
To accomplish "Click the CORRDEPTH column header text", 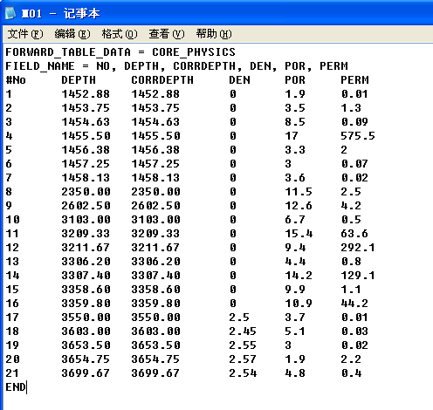I will pos(162,80).
